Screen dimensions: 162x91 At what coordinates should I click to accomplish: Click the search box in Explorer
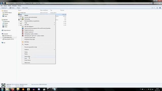(157, 3)
